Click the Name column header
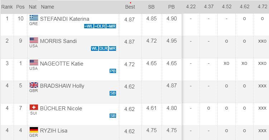 (x=48, y=7)
